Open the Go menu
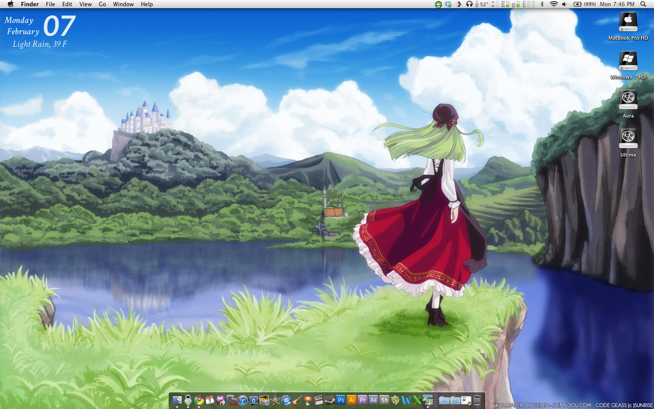The image size is (654, 409). coord(102,4)
